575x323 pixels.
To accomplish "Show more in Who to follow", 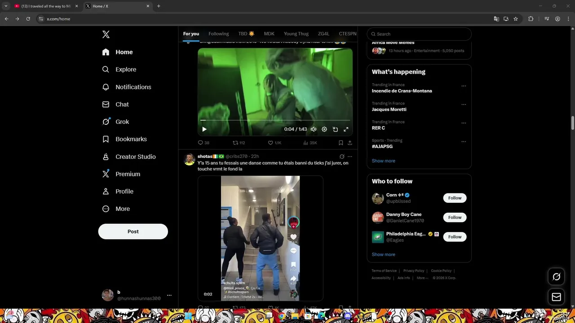I will (x=384, y=254).
